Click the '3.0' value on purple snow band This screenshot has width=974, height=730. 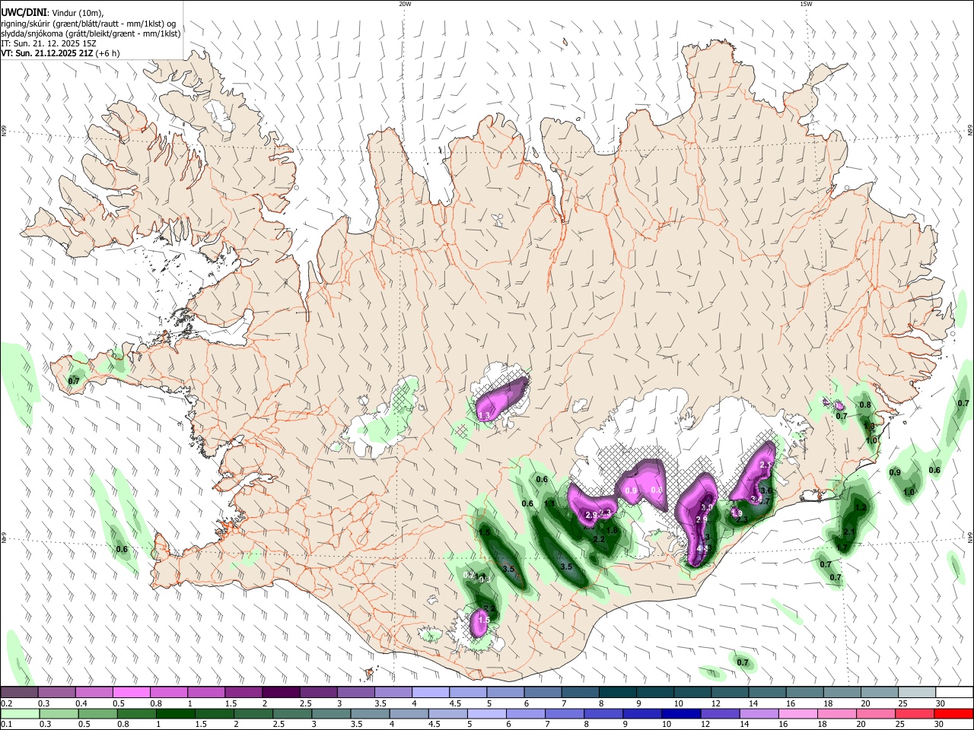coord(706,508)
